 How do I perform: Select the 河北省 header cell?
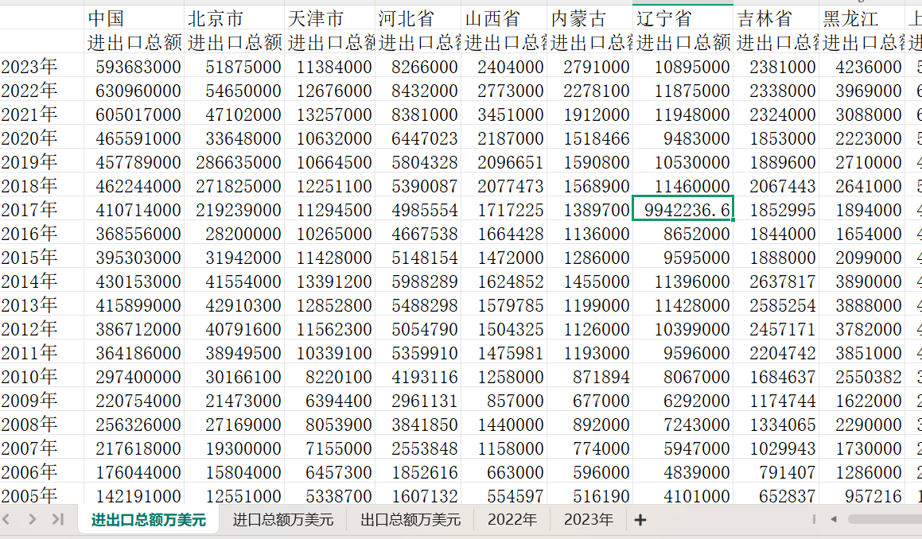(418, 18)
